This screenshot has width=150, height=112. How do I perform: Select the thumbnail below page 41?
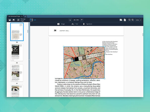(x=17, y=91)
